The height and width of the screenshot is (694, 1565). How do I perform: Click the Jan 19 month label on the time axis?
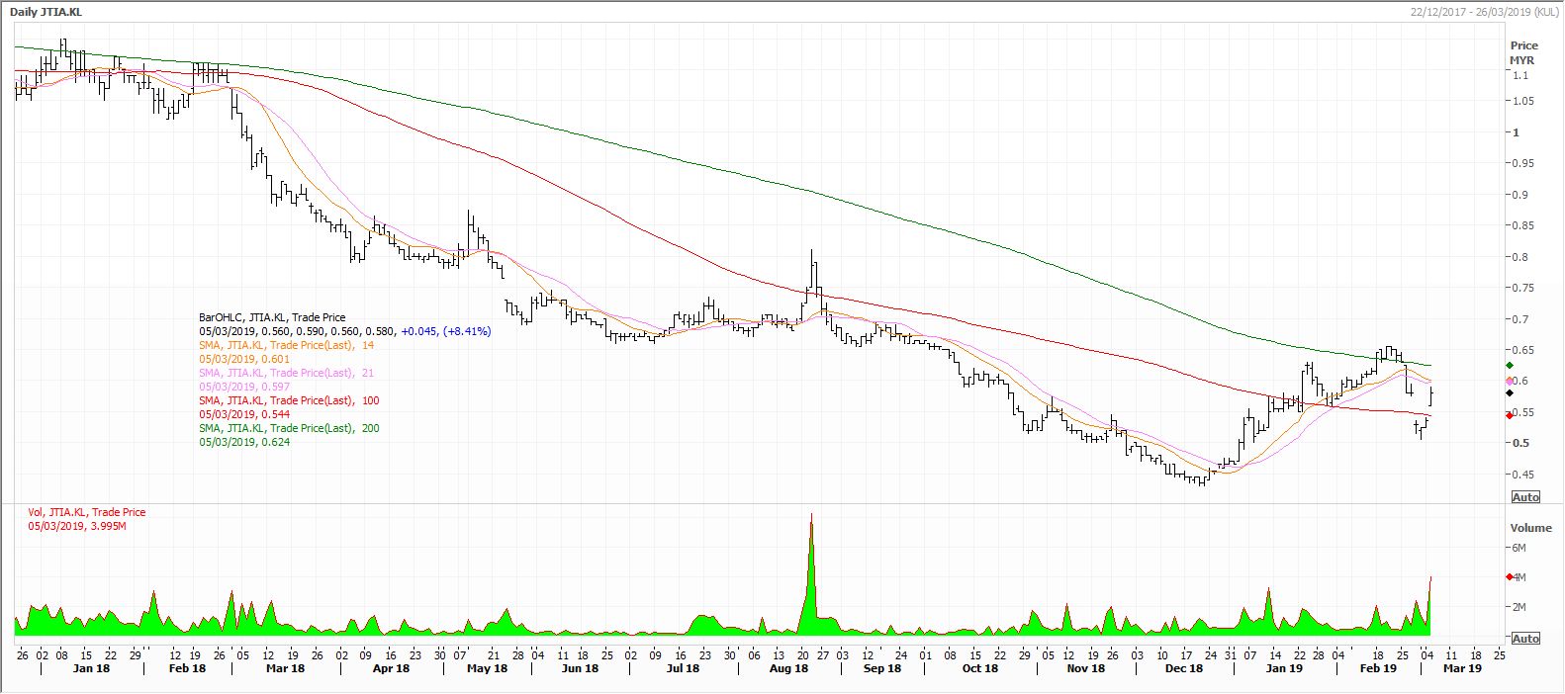pos(1284,669)
